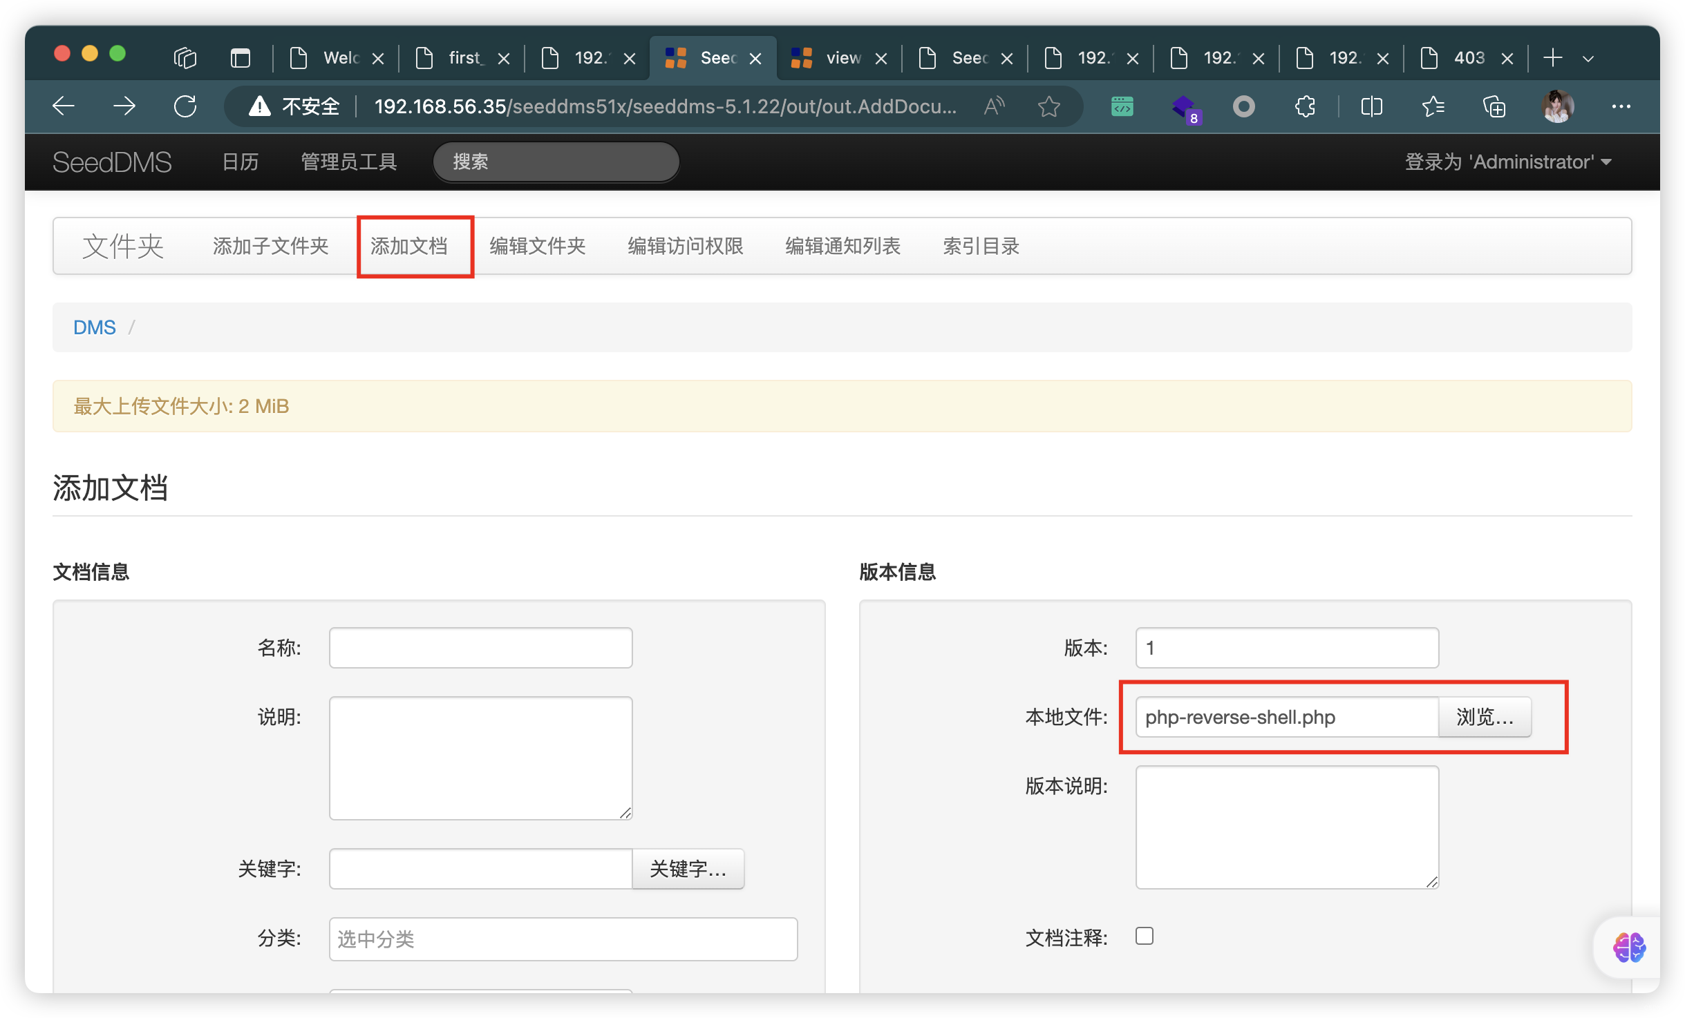Open the 管理员工具 menu
The height and width of the screenshot is (1018, 1685).
tap(349, 162)
